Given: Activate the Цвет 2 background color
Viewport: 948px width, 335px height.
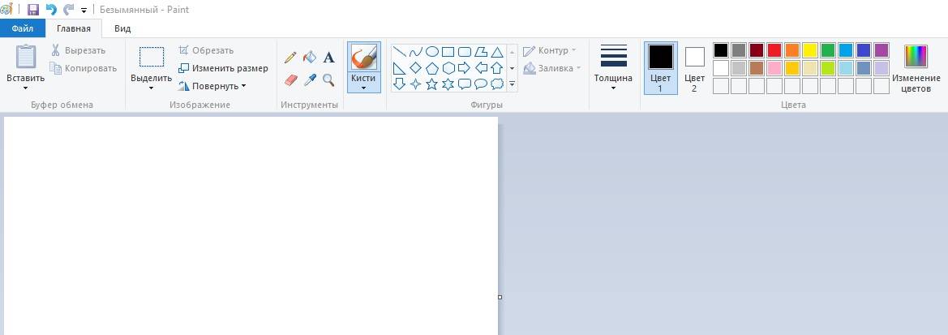Looking at the screenshot, I should click(x=694, y=68).
